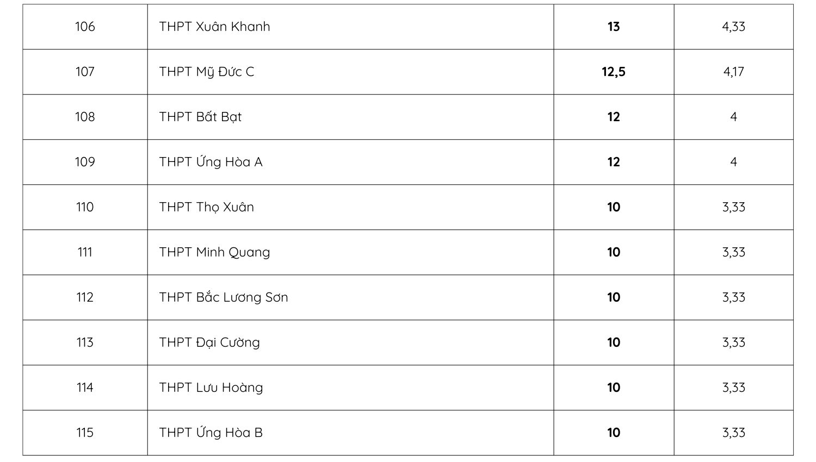Select the bold score 13

tap(613, 27)
